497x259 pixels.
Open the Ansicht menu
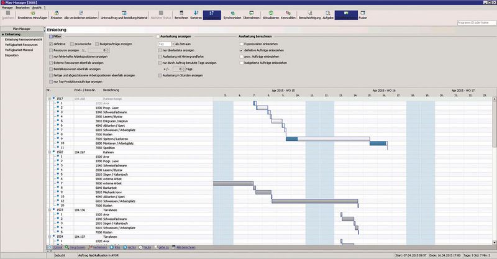(37, 7)
